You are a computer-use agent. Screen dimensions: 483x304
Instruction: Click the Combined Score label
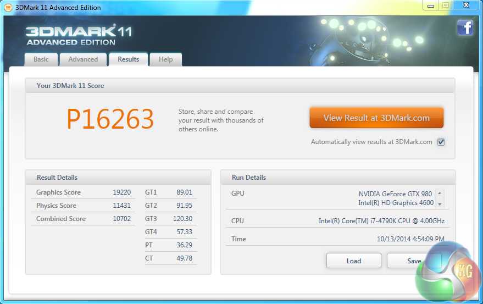[x=60, y=219]
